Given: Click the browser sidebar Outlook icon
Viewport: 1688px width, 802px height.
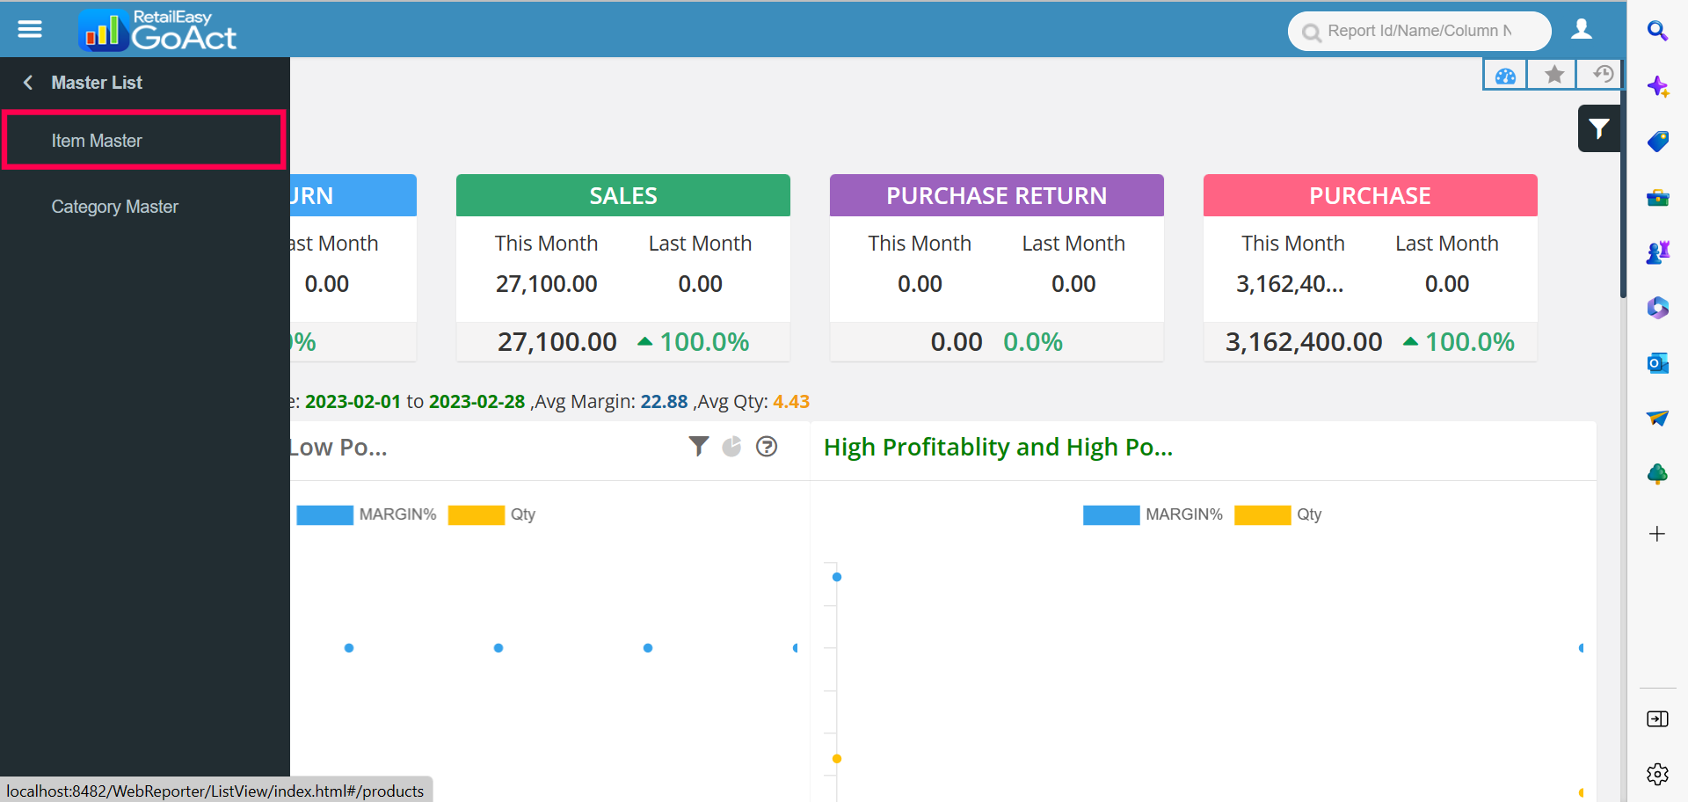Looking at the screenshot, I should (x=1657, y=362).
